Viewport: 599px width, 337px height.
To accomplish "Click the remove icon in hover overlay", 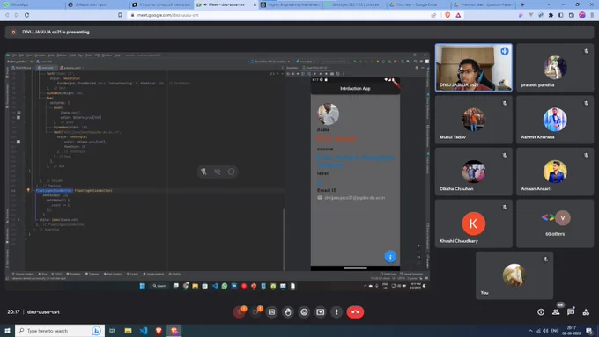I will 231,172.
